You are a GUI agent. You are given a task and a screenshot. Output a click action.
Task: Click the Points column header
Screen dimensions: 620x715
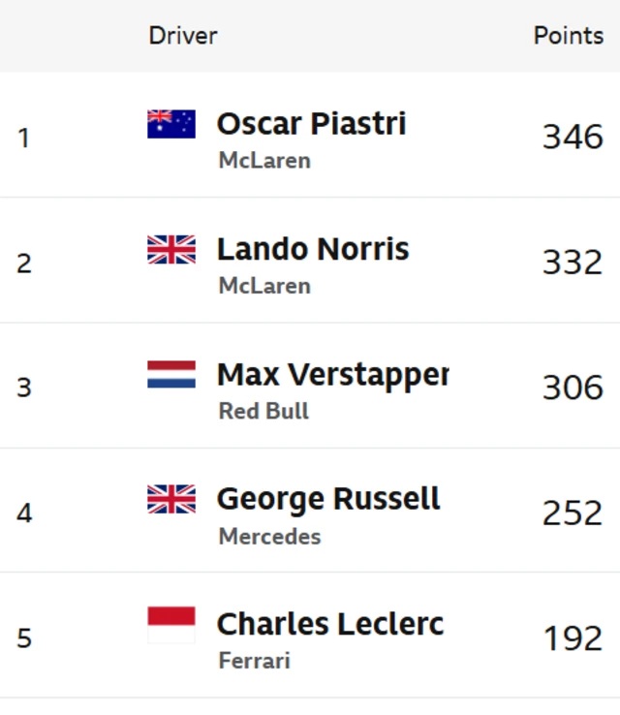569,36
